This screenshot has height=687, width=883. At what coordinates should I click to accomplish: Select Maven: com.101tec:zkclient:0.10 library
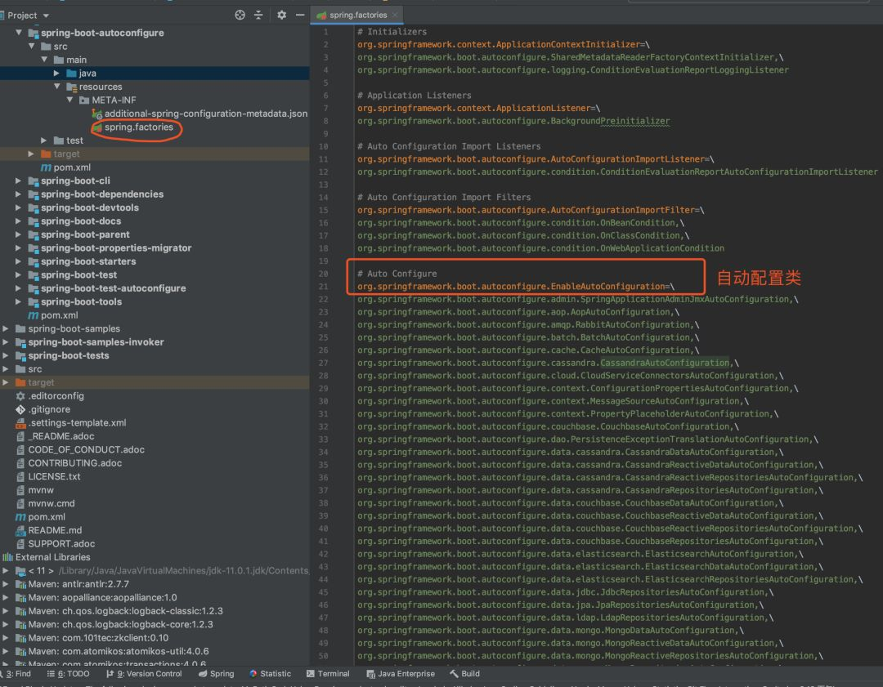point(98,638)
